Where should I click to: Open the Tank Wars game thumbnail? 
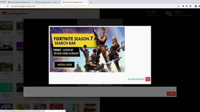pos(6,67)
